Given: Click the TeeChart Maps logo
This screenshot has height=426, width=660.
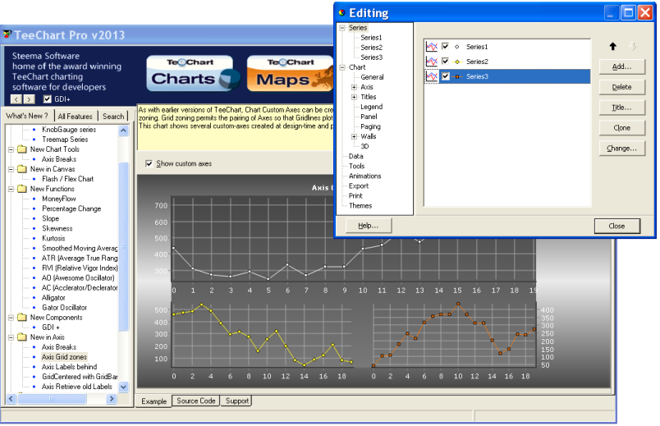Looking at the screenshot, I should click(x=291, y=73).
